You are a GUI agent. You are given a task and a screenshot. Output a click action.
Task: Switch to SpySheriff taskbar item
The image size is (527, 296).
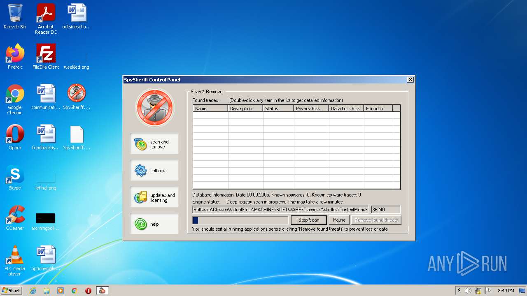(x=102, y=291)
